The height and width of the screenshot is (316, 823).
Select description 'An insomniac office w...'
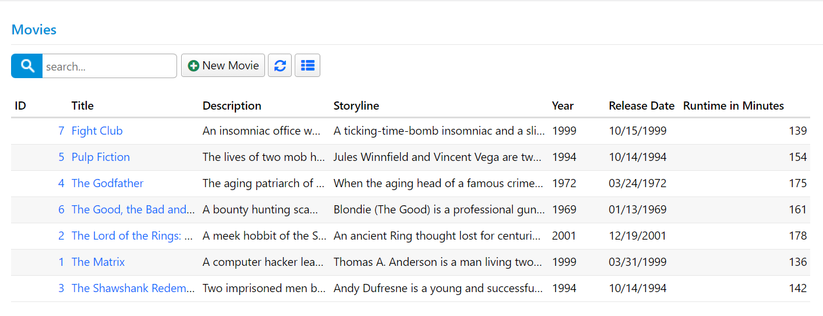click(x=262, y=131)
